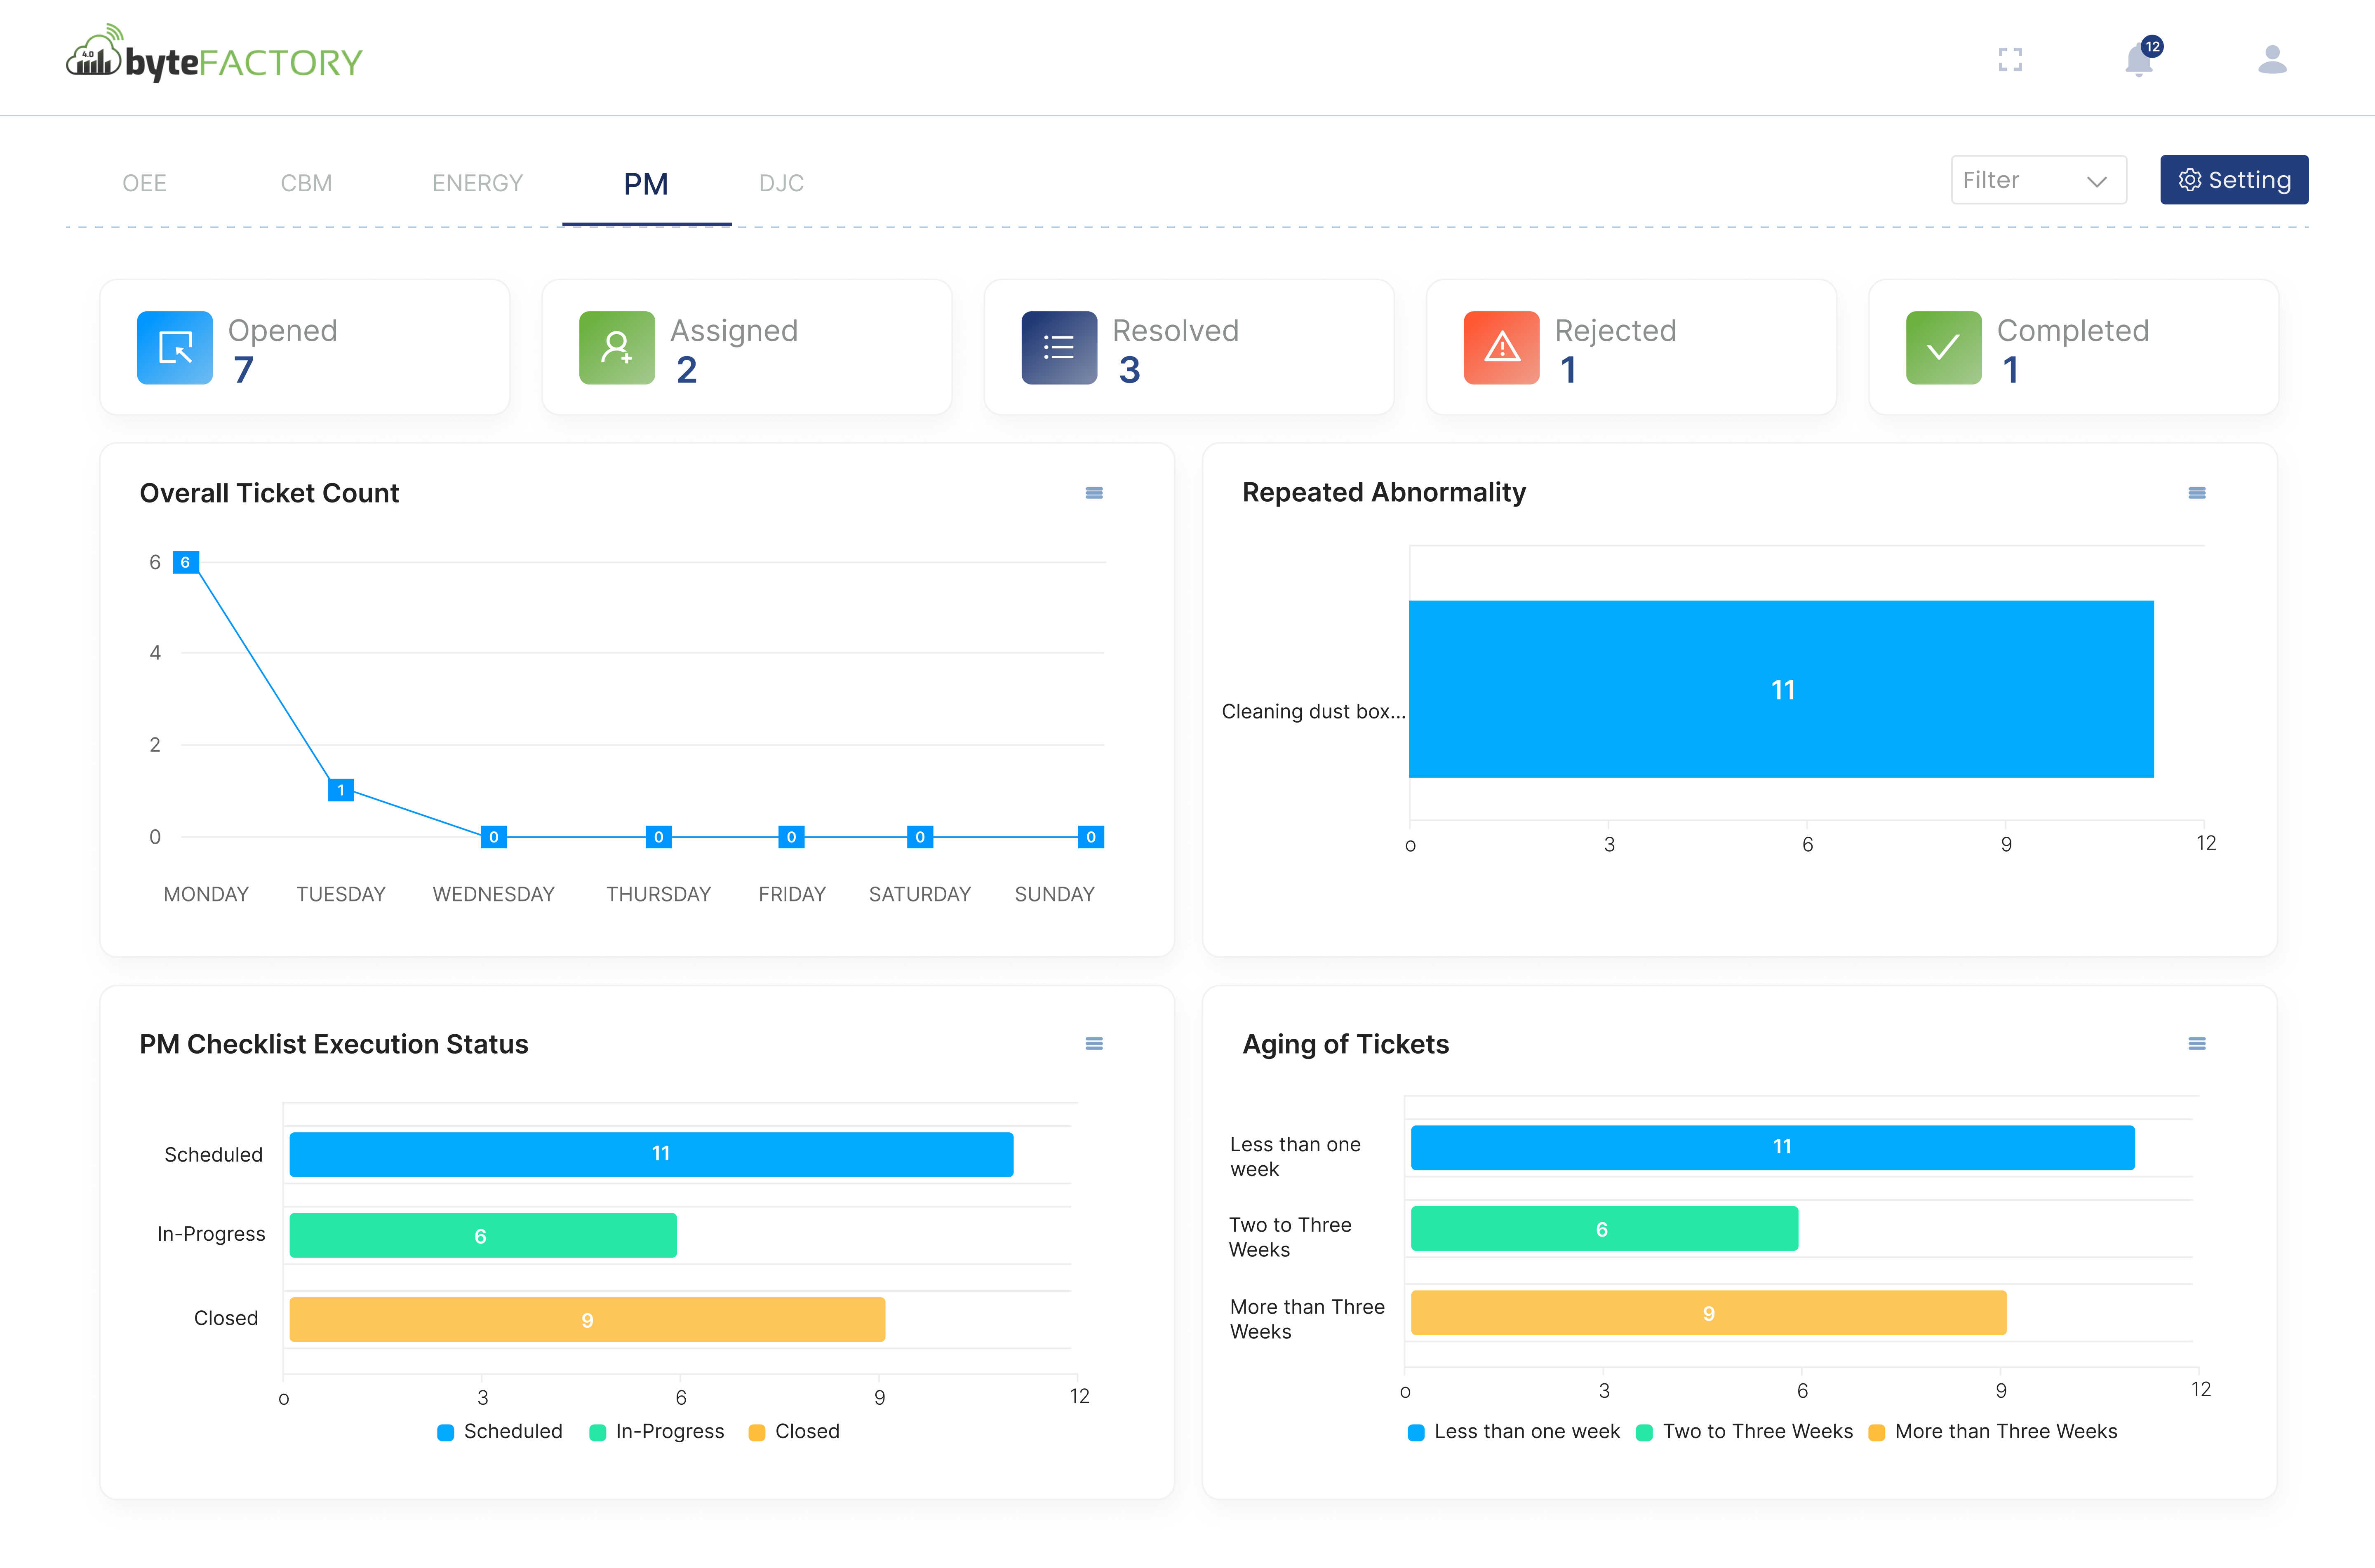Click the Assigned card user icon
The height and width of the screenshot is (1568, 2375).
pyautogui.click(x=617, y=348)
